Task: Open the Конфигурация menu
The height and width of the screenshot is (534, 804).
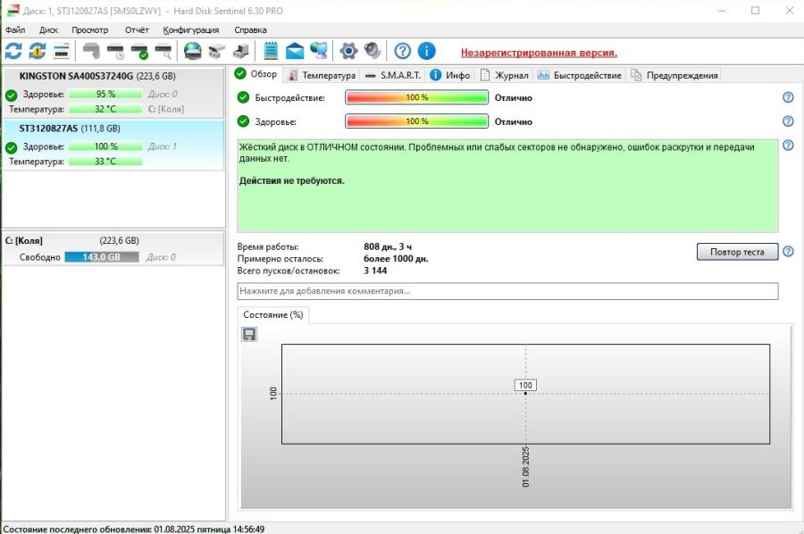Action: pyautogui.click(x=190, y=29)
